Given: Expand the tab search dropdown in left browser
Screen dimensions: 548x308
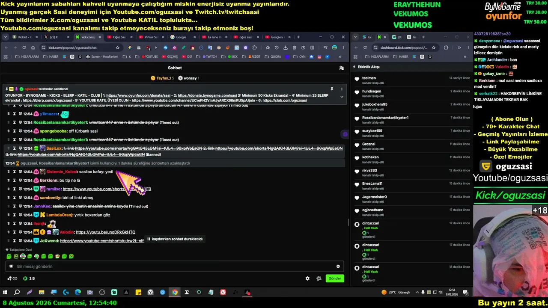Looking at the screenshot, I should [6, 37].
